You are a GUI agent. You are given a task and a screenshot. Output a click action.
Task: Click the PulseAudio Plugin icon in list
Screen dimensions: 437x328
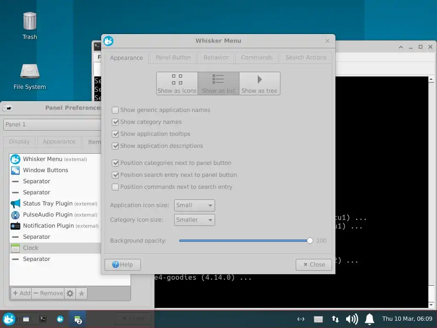(x=15, y=215)
